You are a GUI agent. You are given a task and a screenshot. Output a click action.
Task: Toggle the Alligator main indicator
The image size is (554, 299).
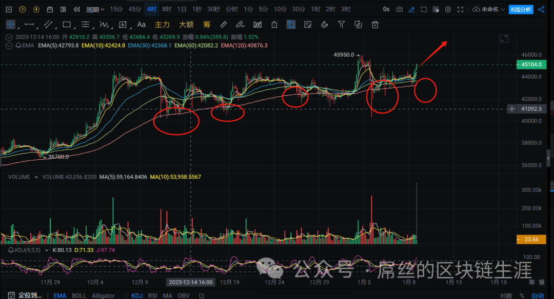click(103, 296)
